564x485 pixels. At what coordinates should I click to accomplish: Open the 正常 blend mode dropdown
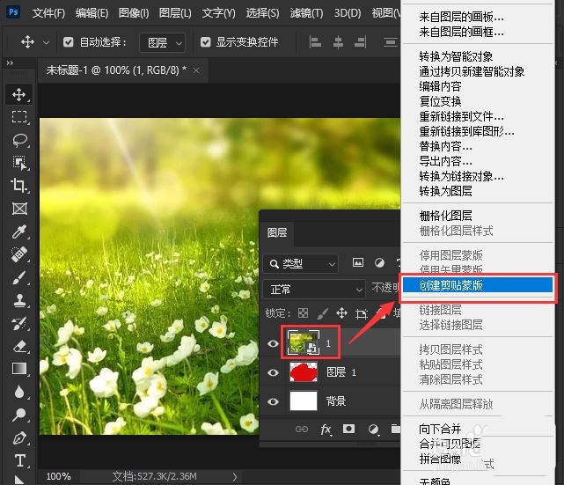click(x=314, y=290)
